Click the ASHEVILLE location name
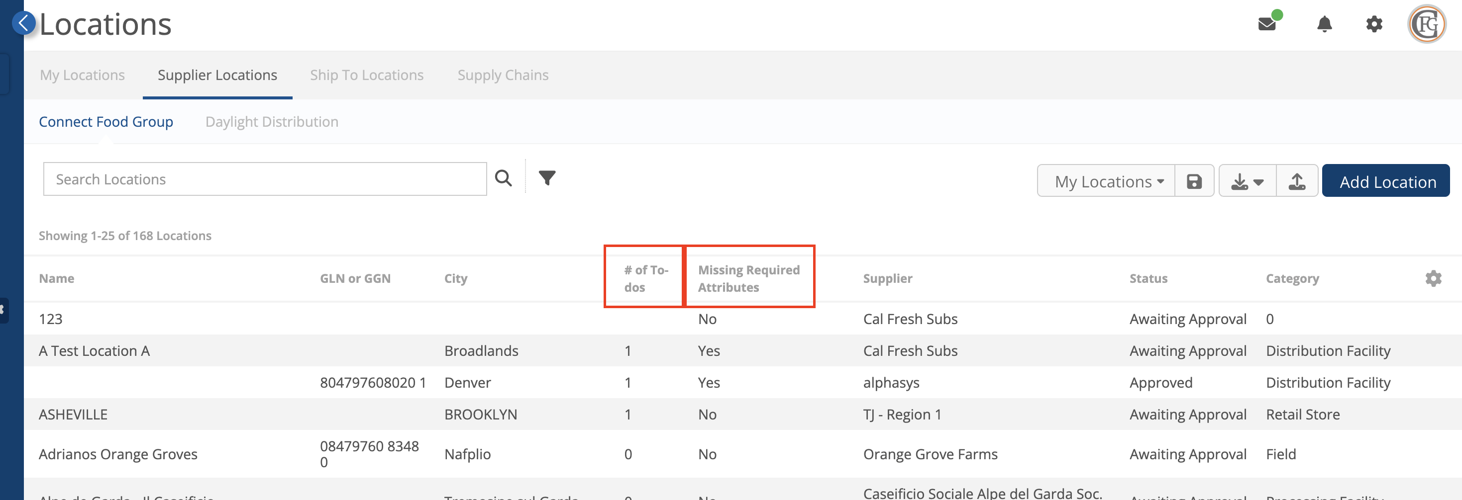 pos(73,415)
